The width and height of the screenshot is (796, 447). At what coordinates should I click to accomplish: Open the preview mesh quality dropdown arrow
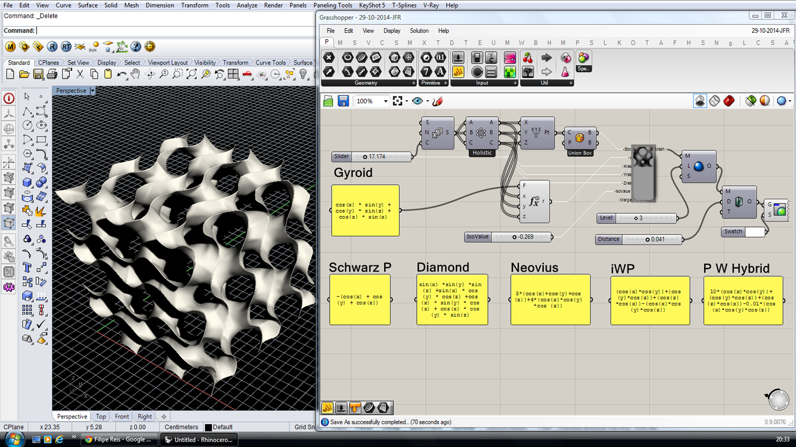tap(790, 101)
